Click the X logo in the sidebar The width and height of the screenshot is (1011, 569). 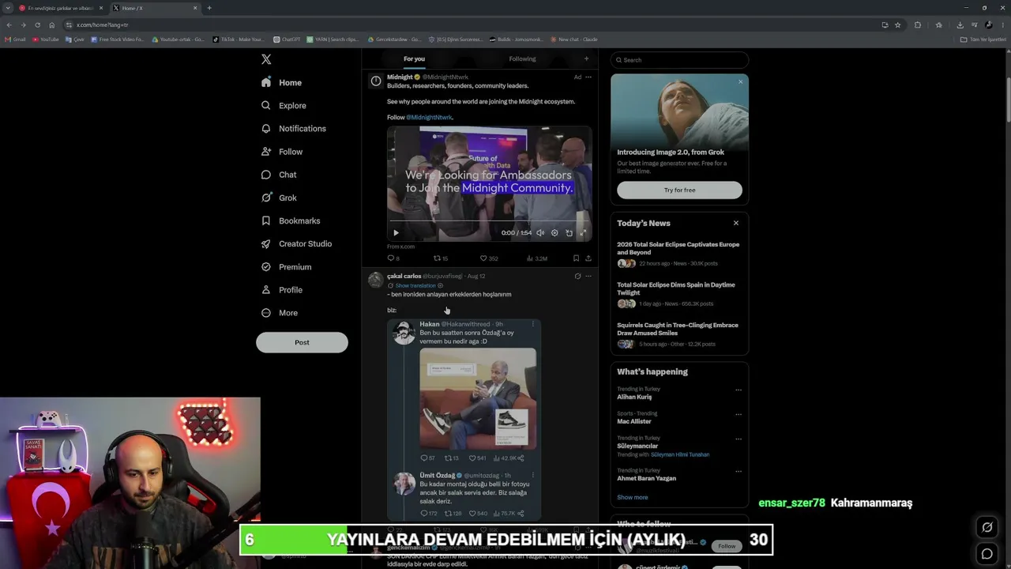pos(266,59)
